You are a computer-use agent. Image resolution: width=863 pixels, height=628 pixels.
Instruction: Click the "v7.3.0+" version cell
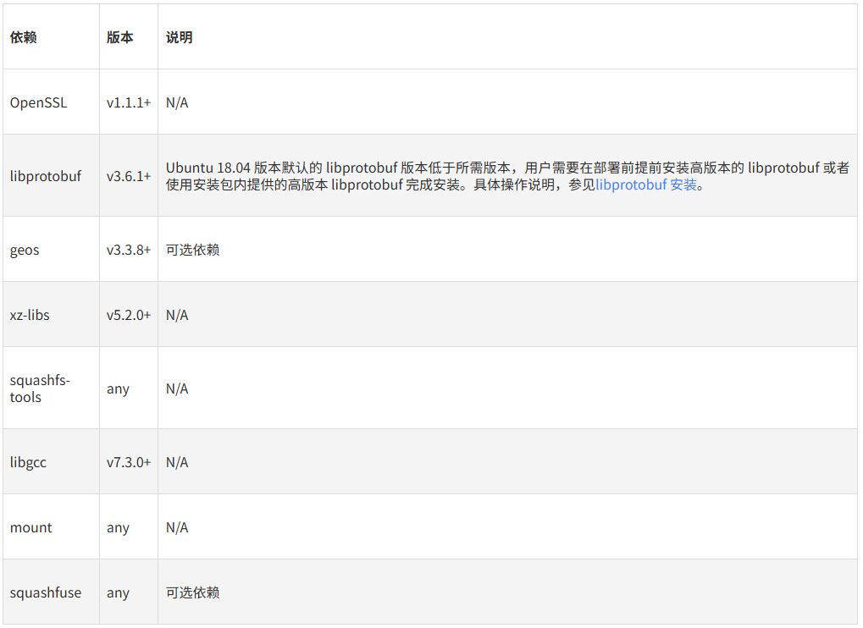point(129,462)
